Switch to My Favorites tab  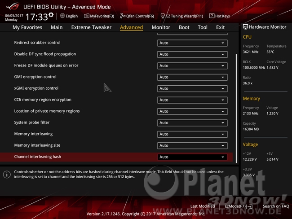coord(27,27)
